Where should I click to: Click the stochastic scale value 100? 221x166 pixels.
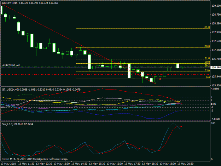pos(213,123)
